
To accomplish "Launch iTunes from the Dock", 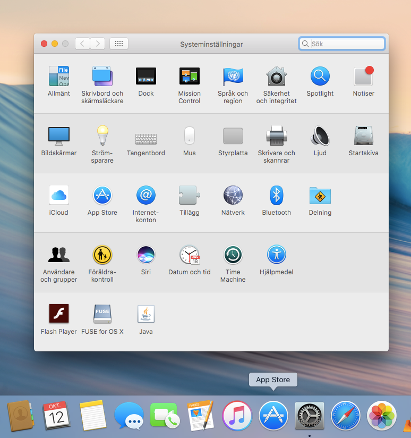I will coord(237,416).
